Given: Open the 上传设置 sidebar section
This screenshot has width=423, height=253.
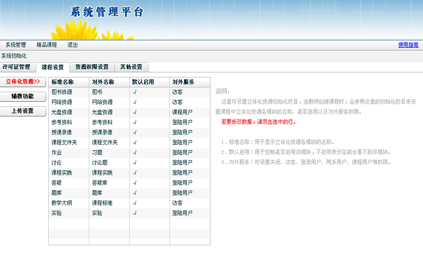Looking at the screenshot, I should [x=23, y=111].
